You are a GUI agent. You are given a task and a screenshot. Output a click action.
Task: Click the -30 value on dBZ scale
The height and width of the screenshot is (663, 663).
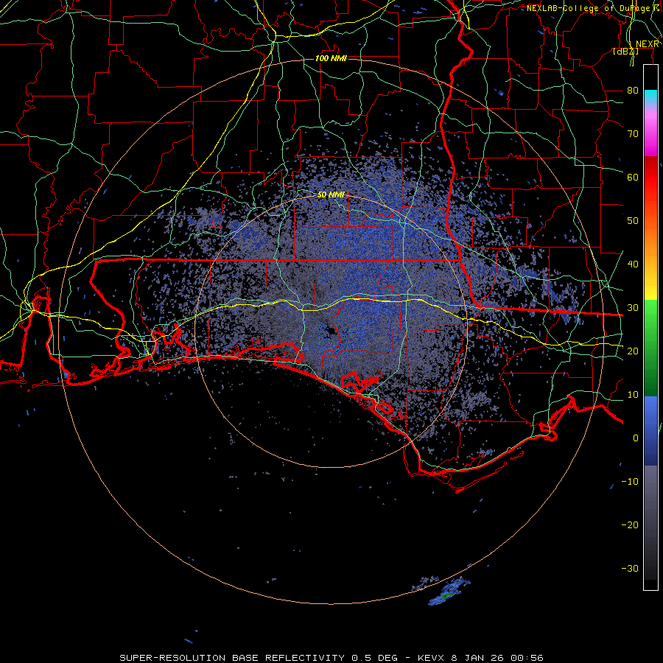(630, 569)
